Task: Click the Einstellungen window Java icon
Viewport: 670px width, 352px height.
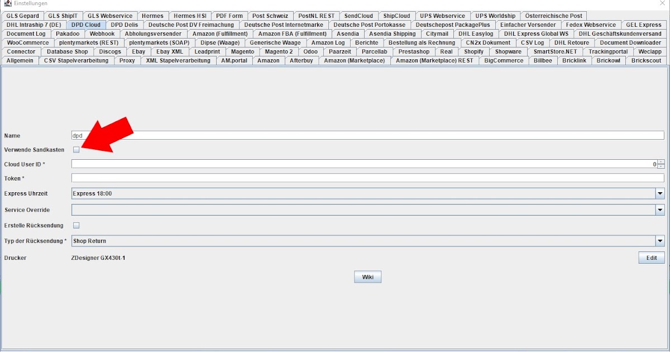Action: pos(8,3)
